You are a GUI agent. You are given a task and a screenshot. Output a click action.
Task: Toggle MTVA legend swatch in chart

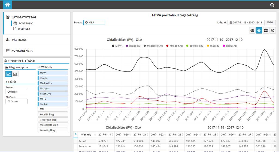[x=113, y=46]
